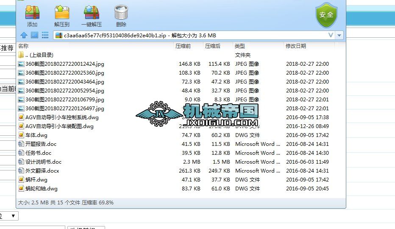
Task: Click Word icon of 设计说明书.doc
Action: point(21,162)
